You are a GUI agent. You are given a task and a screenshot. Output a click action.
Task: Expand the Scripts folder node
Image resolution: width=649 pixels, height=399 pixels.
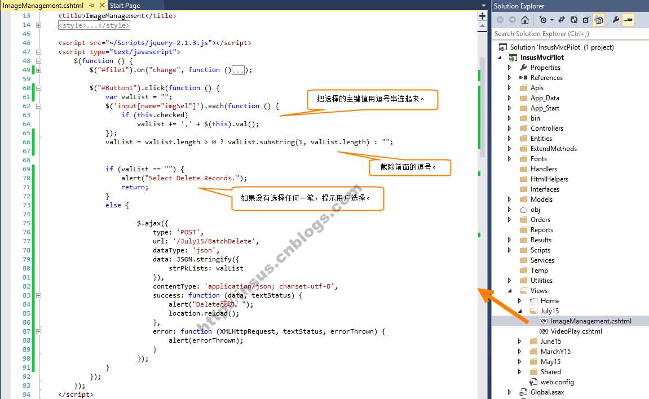tap(510, 250)
